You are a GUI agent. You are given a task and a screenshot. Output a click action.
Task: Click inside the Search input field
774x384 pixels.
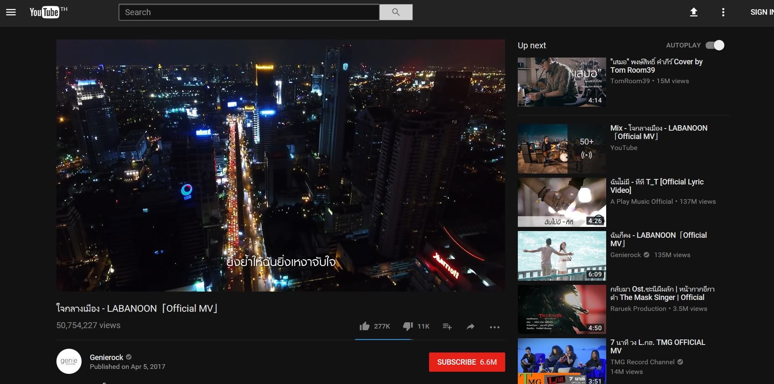[248, 12]
